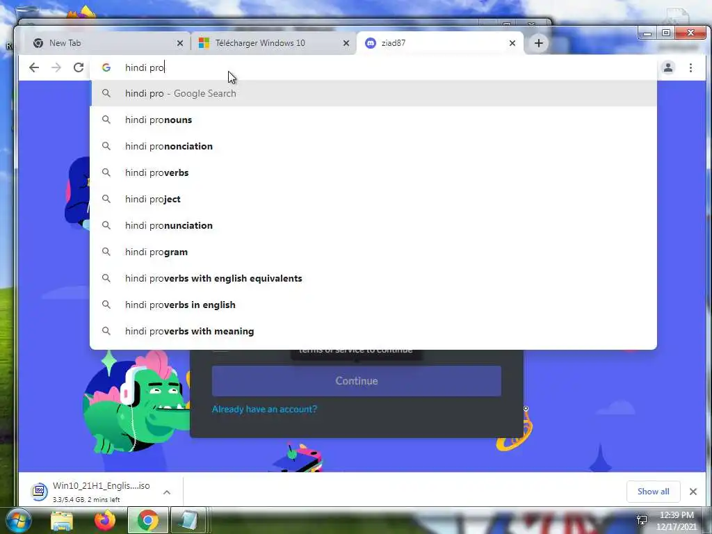Click the Chrome favicon on New Tab
712x534 pixels.
(x=38, y=43)
